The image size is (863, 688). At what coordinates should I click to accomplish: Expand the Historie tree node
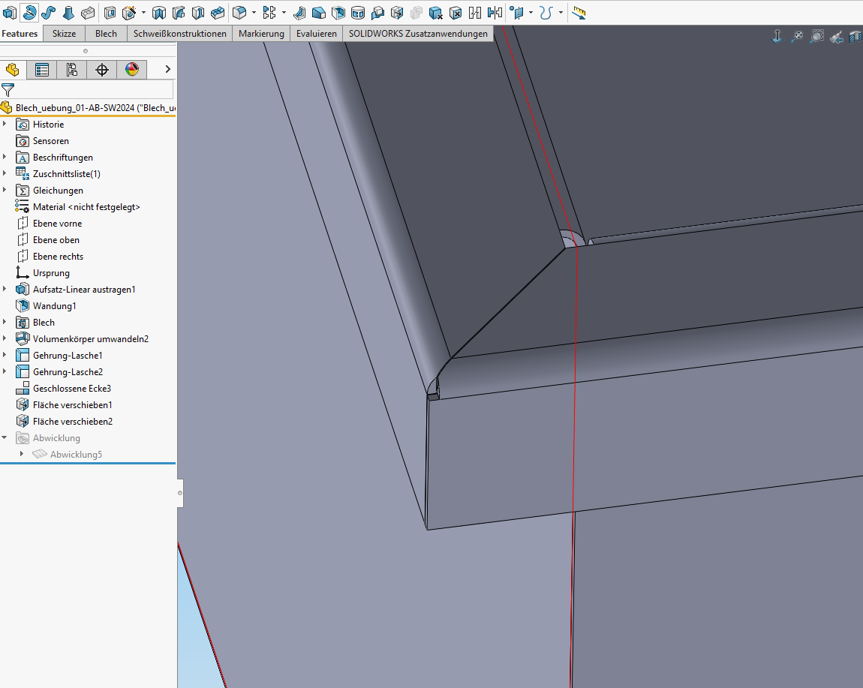click(x=5, y=125)
